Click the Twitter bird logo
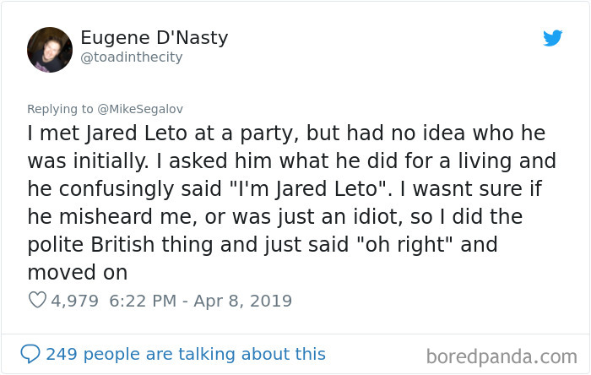Image resolution: width=591 pixels, height=375 pixels. tap(552, 38)
